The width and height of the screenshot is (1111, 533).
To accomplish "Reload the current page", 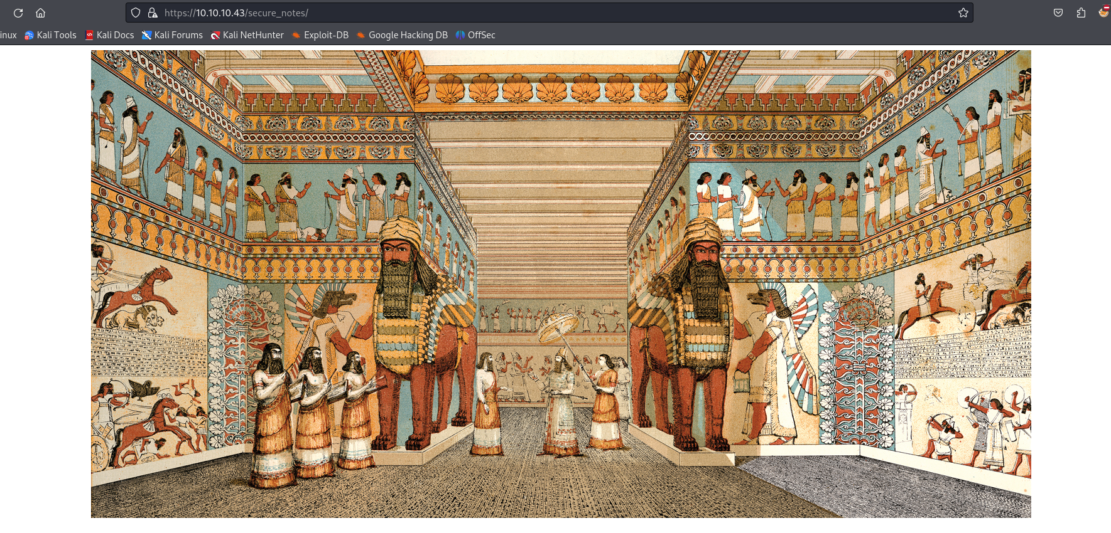I will pos(18,13).
